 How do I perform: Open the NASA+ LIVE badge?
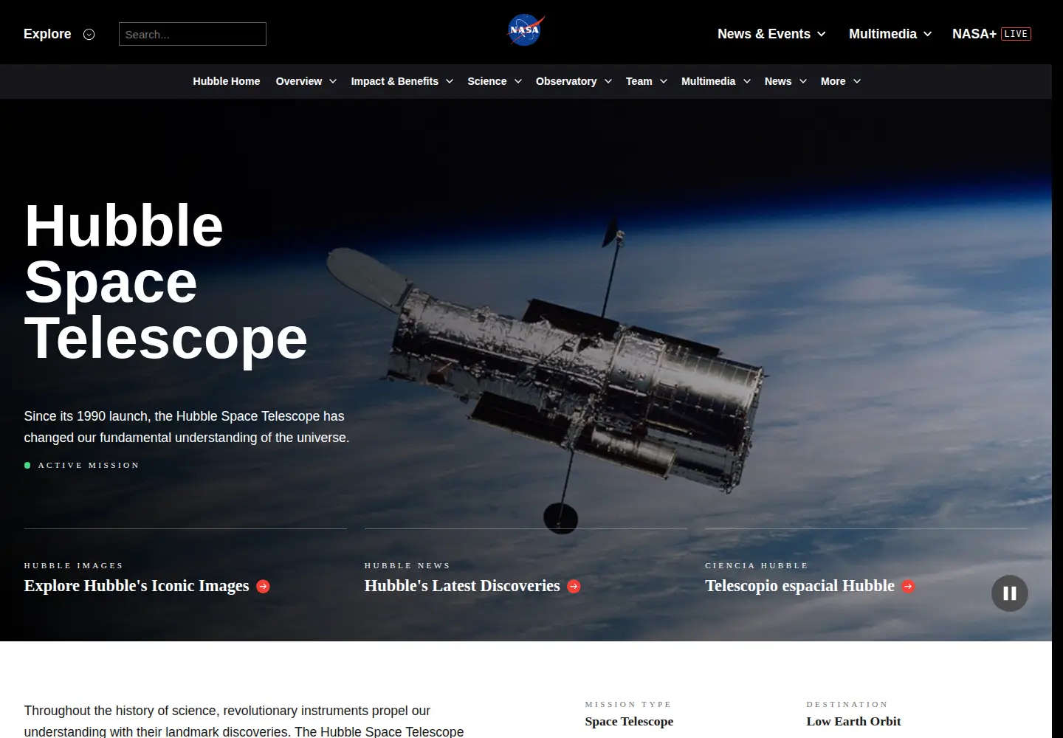point(1016,34)
